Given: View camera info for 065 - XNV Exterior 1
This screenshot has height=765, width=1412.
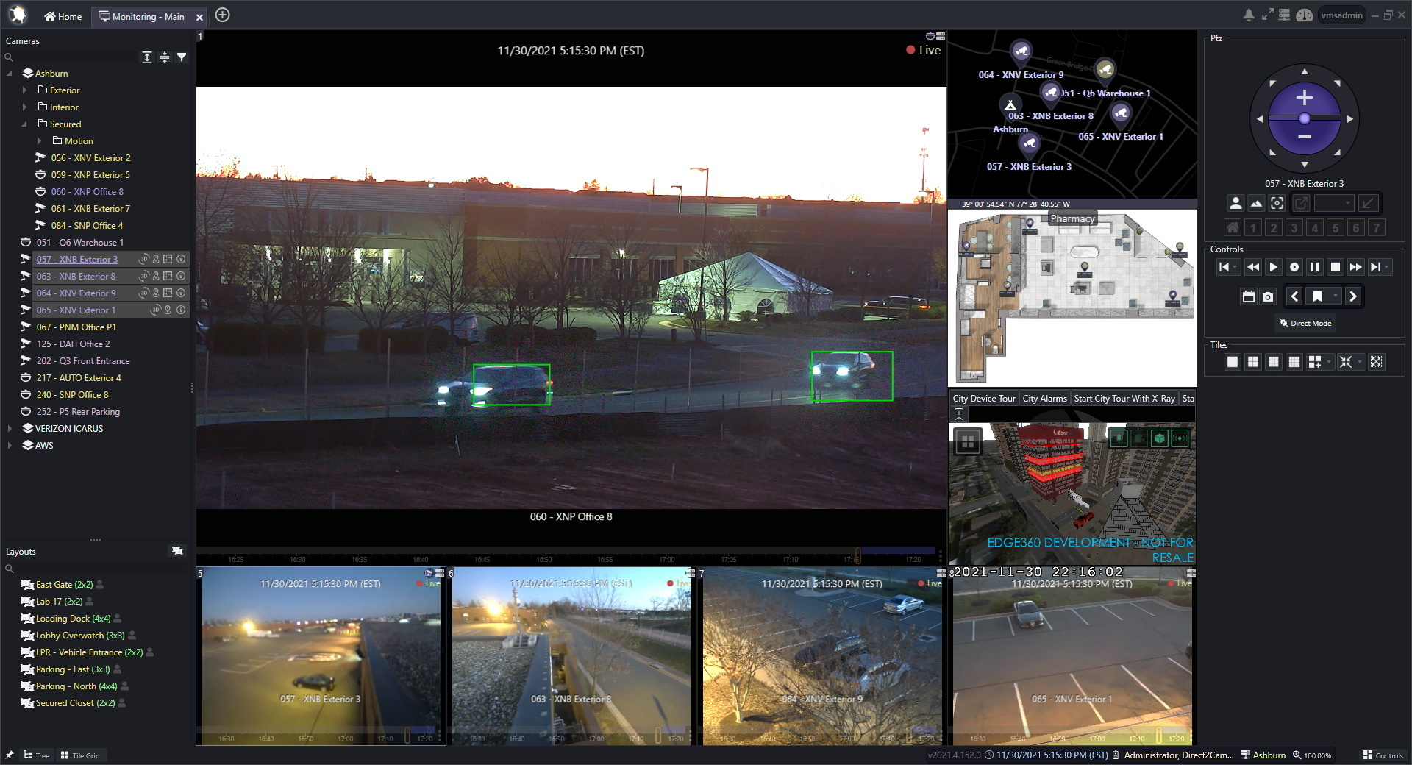Looking at the screenshot, I should tap(181, 310).
